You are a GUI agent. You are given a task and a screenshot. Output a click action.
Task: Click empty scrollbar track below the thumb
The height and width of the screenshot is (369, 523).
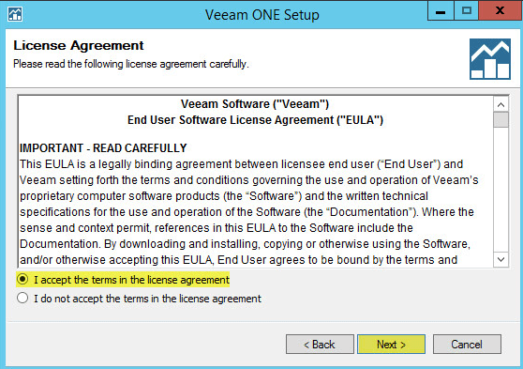(501, 190)
